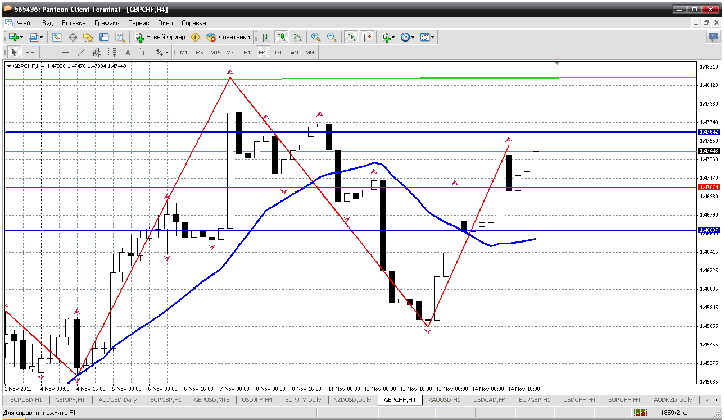Viewport: 724px width, 420px height.
Task: Open the Сервис menu
Action: pos(138,23)
